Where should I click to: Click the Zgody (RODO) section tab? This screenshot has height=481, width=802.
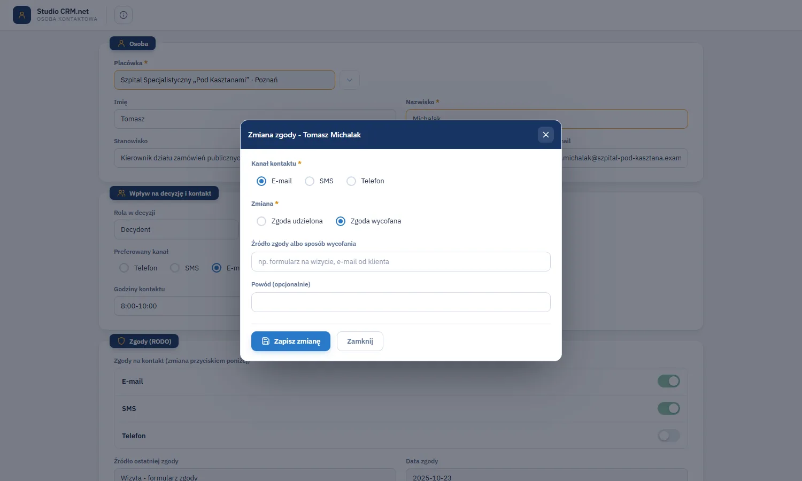click(x=144, y=342)
